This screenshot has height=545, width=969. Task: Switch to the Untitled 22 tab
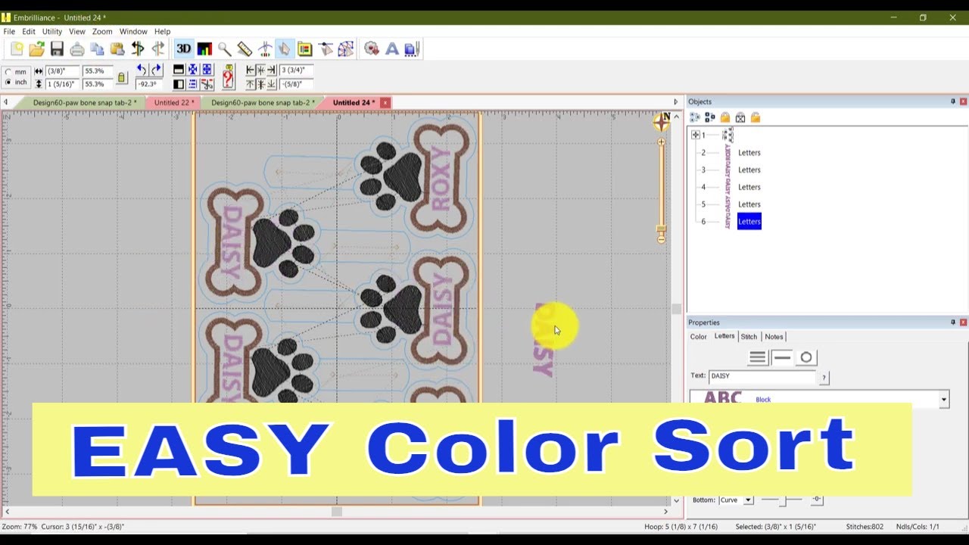pyautogui.click(x=173, y=102)
